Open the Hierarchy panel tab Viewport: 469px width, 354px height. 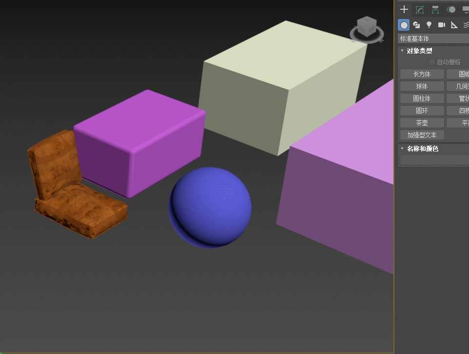click(435, 10)
